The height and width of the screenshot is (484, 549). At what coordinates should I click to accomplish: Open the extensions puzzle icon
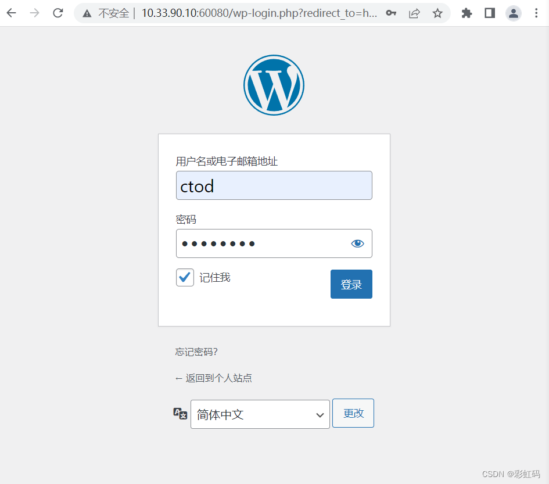click(x=467, y=13)
